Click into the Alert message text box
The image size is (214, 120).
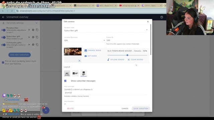(106, 91)
